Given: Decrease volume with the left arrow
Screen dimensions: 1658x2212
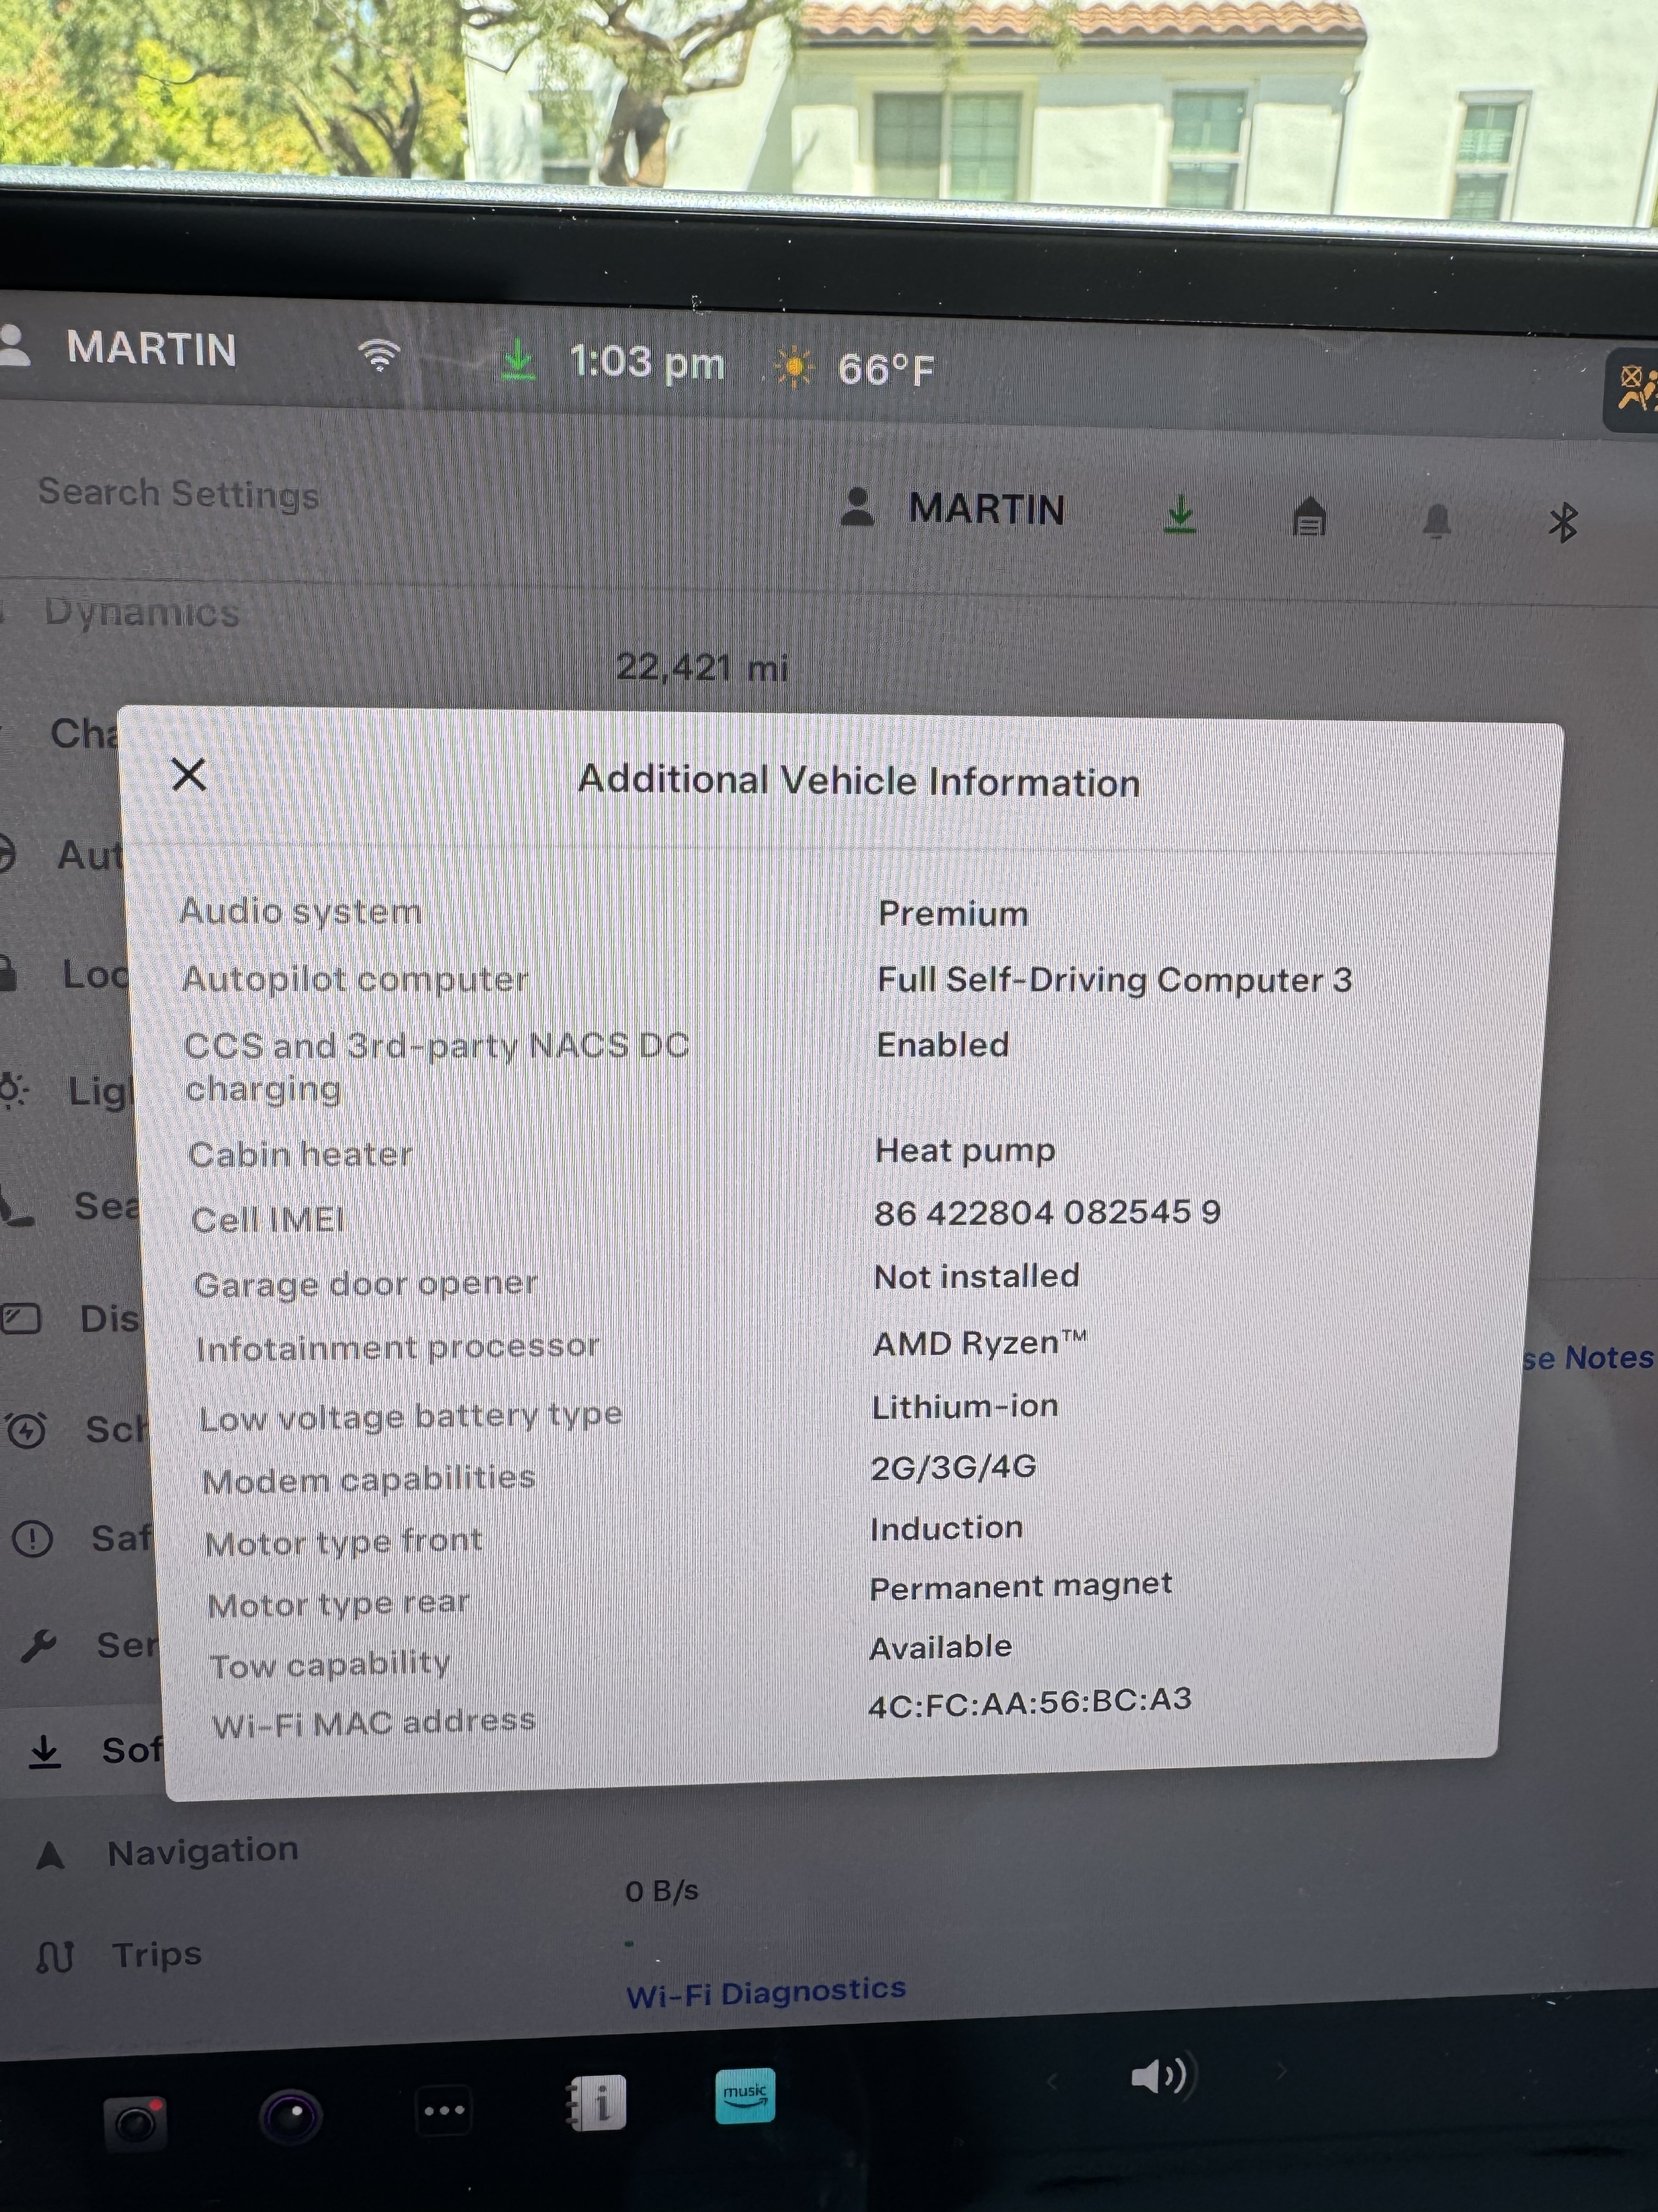Looking at the screenshot, I should 1052,2082.
